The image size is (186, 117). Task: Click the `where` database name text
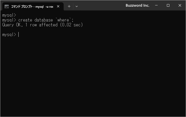(63, 20)
